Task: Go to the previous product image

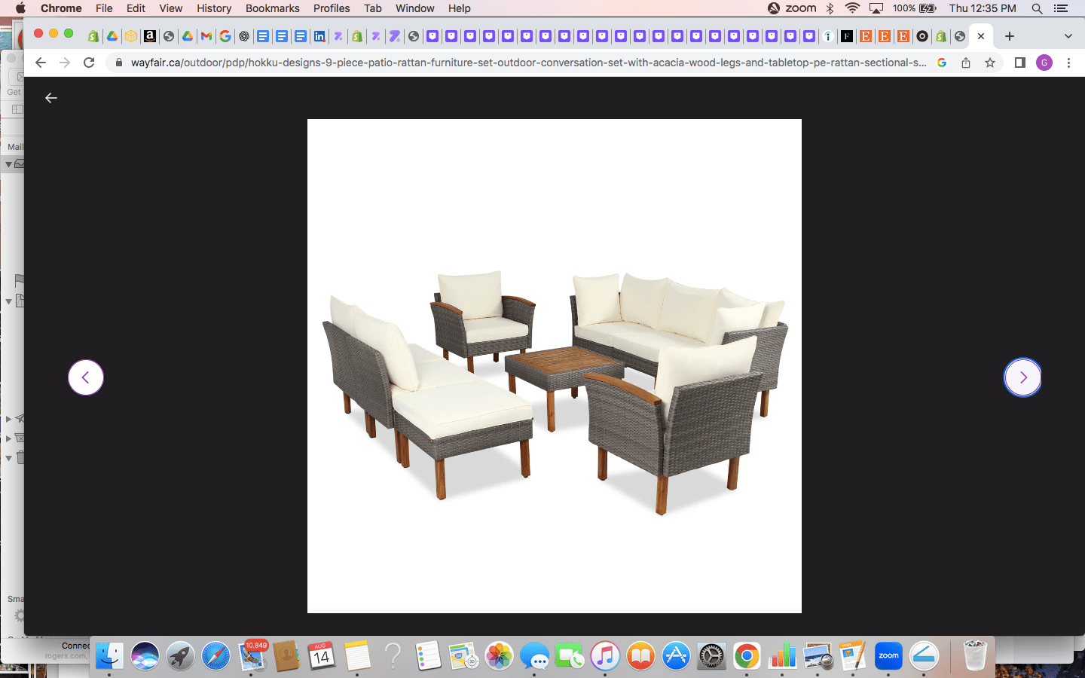Action: coord(86,377)
